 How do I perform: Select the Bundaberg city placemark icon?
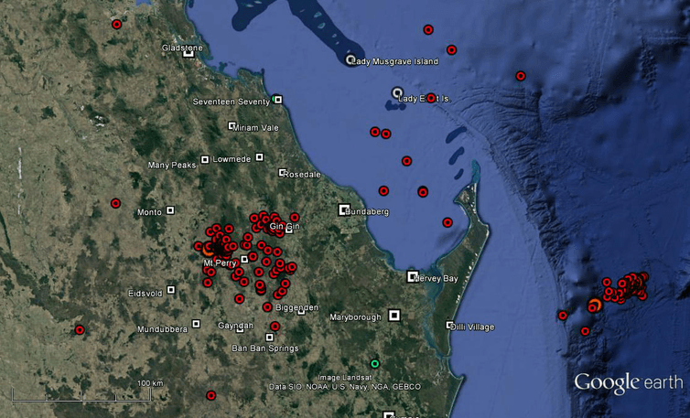(344, 209)
